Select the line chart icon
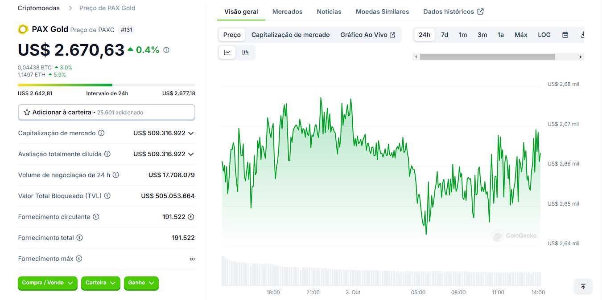 click(x=227, y=52)
